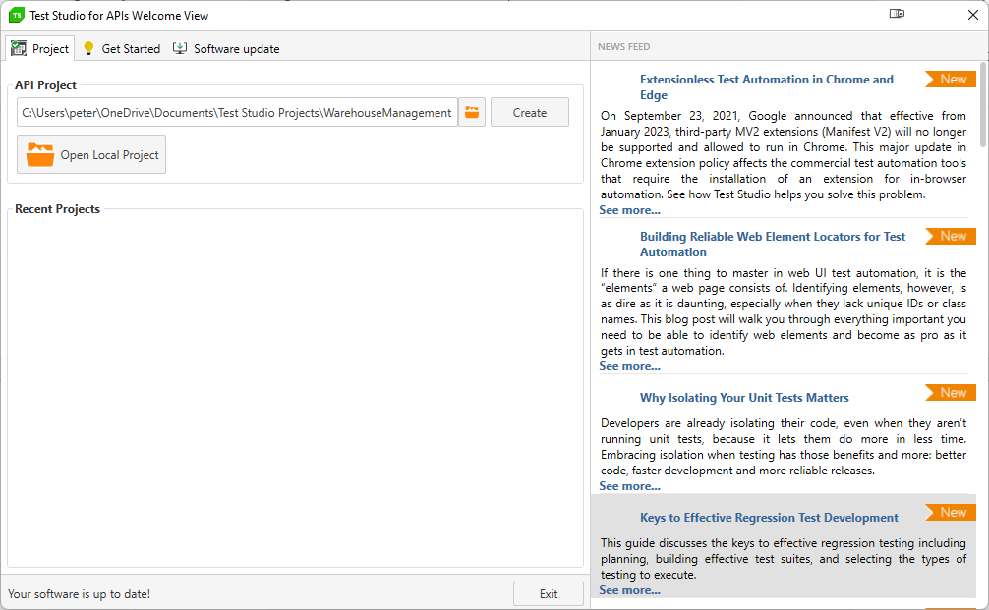Click the 'Your software is up to date!' status
Viewport: 989px width, 610px height.
click(x=79, y=593)
